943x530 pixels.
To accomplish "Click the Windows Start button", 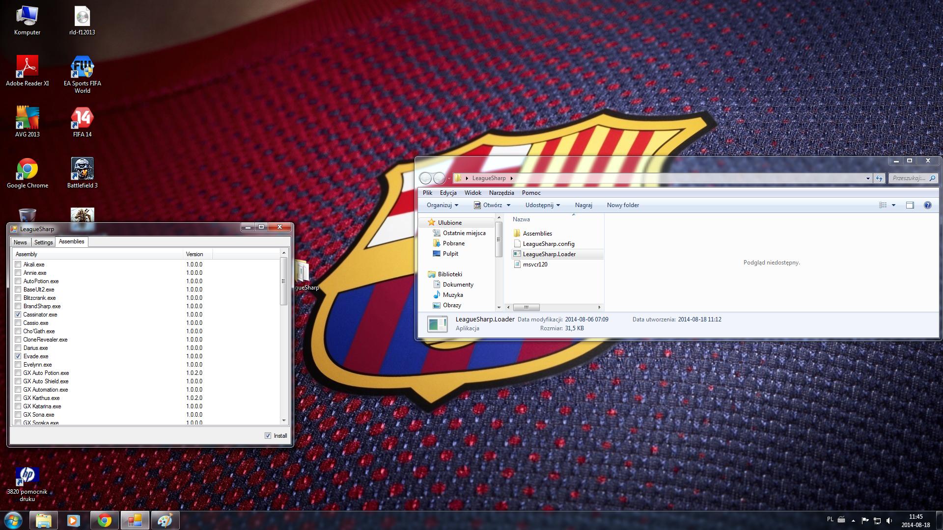I will [13, 520].
